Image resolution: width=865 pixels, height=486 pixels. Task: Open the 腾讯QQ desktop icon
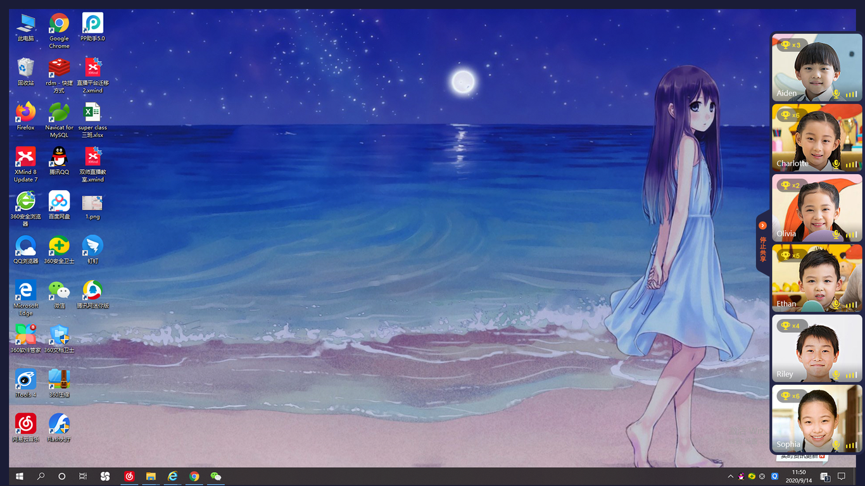(59, 161)
